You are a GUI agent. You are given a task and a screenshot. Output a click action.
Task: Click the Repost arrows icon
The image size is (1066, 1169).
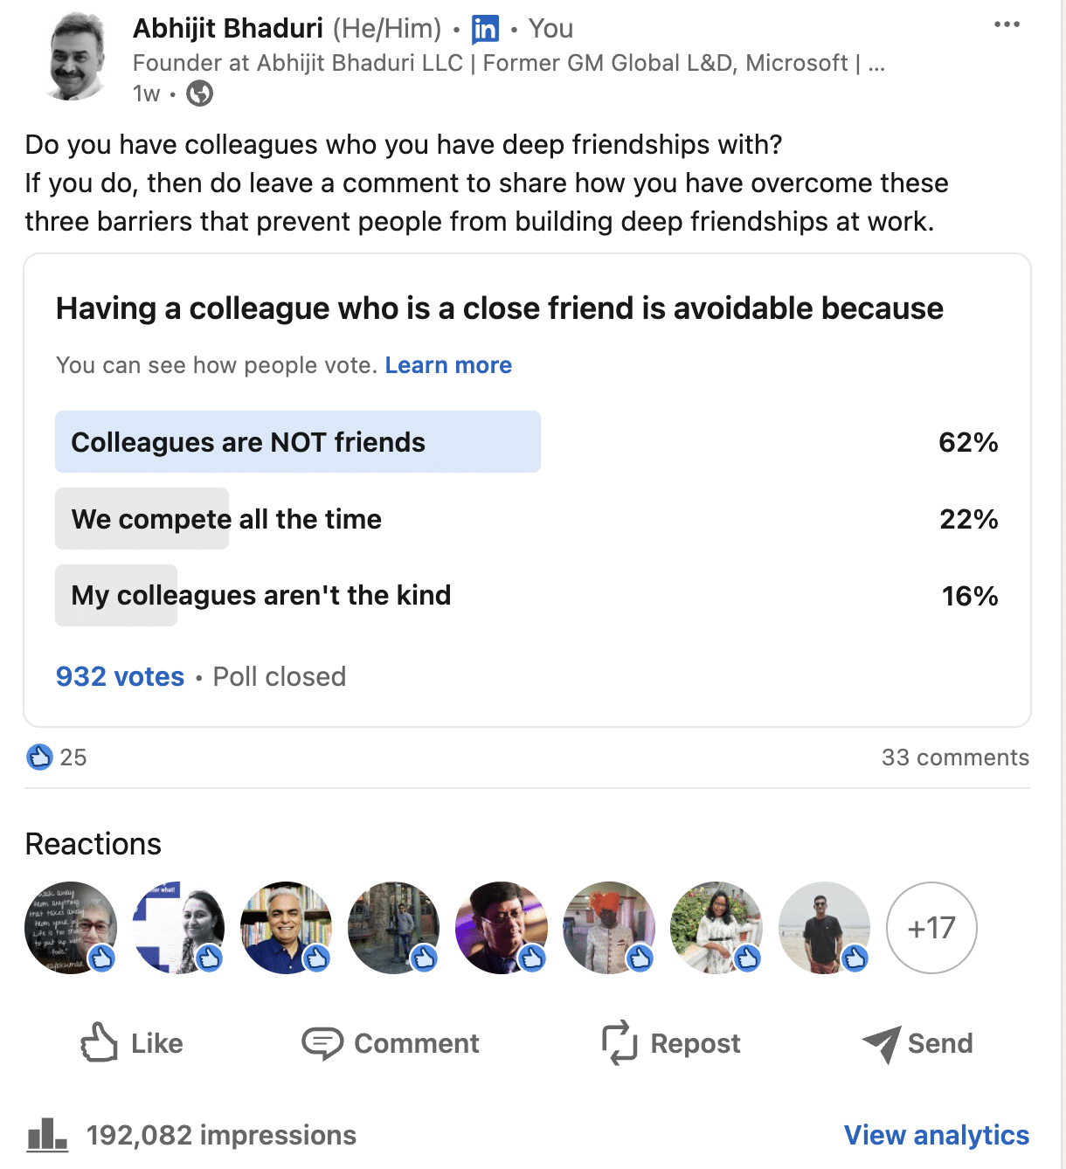pos(620,1042)
